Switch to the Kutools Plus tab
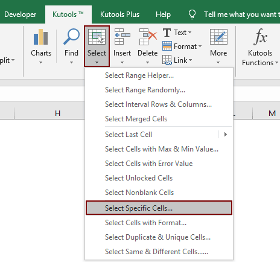The height and width of the screenshot is (262, 280). [x=119, y=14]
